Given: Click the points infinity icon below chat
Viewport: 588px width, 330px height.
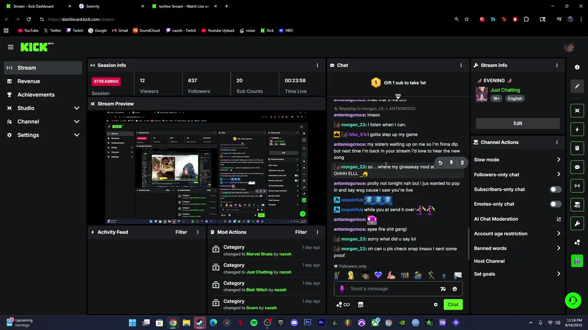Looking at the screenshot, I should 343,304.
